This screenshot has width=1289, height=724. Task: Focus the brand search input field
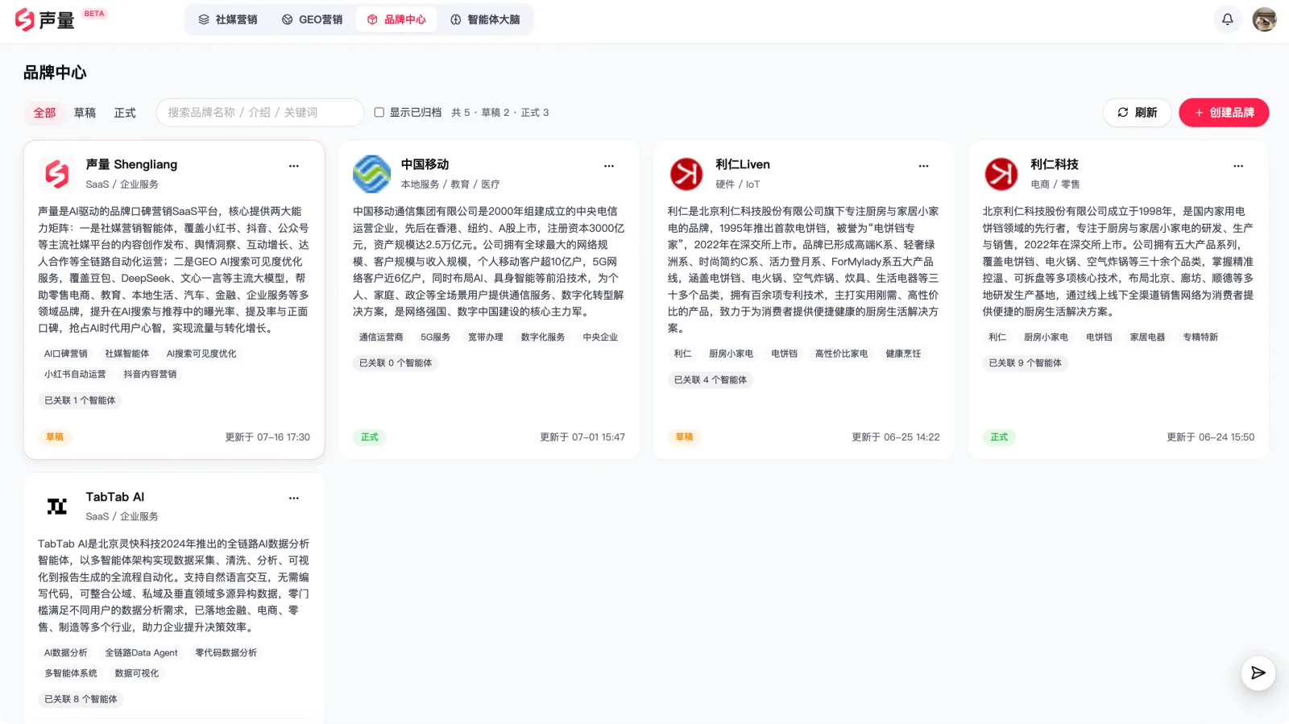click(260, 113)
